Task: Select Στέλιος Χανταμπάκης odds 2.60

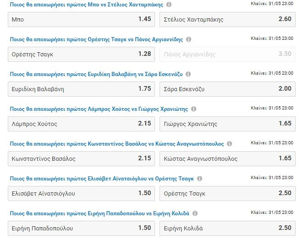Action: [229, 19]
